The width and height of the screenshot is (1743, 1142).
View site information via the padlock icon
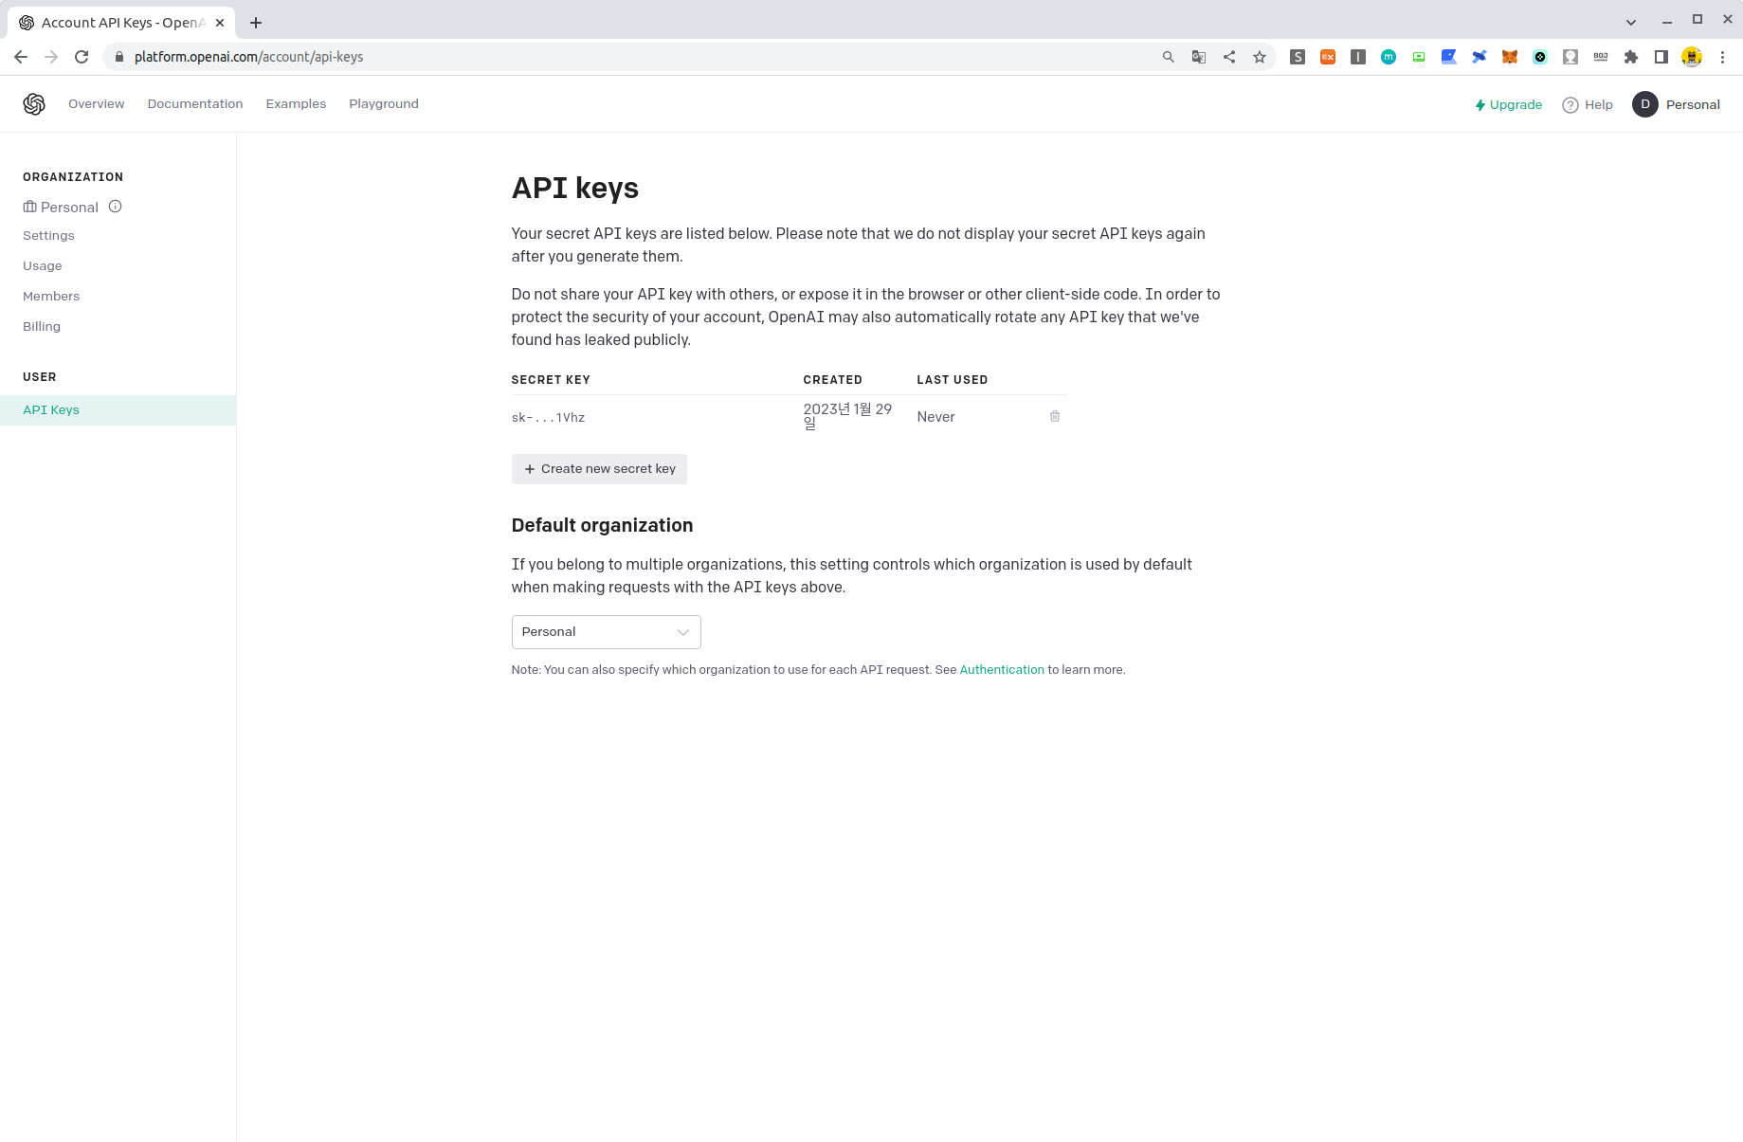(119, 57)
